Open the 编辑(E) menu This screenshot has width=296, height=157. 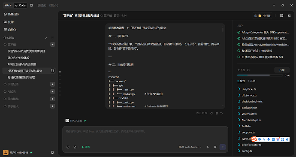42,6
